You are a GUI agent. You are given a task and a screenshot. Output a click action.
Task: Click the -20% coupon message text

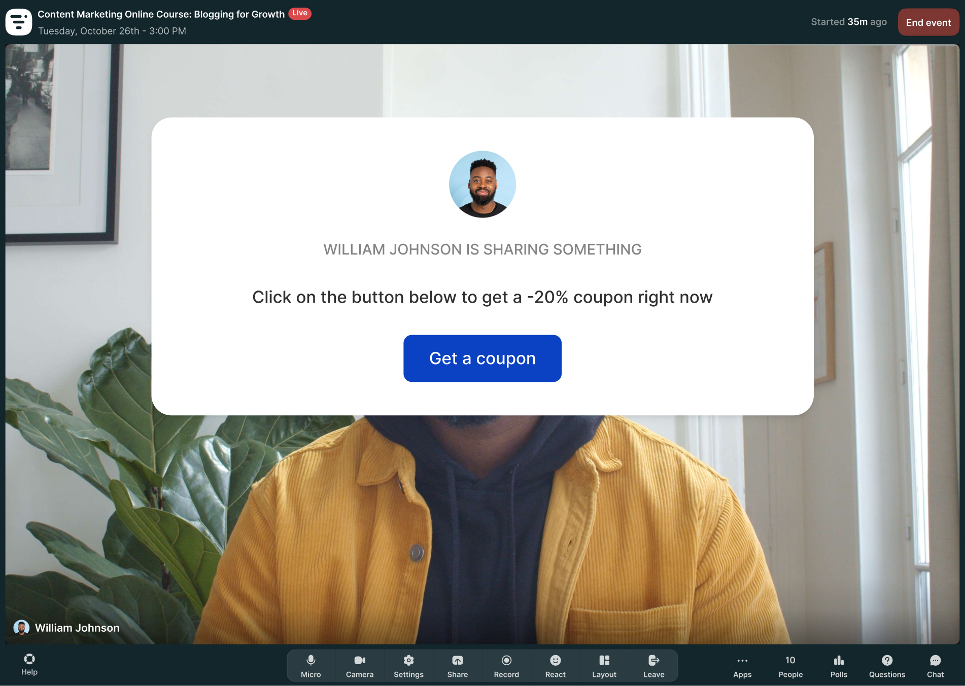[x=482, y=297]
